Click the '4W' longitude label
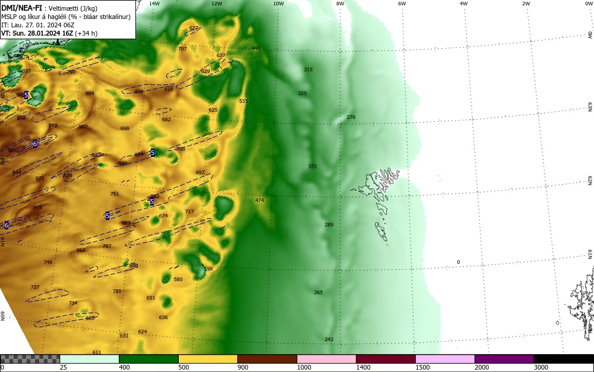Screen dimensions: 594x372 click(464, 4)
